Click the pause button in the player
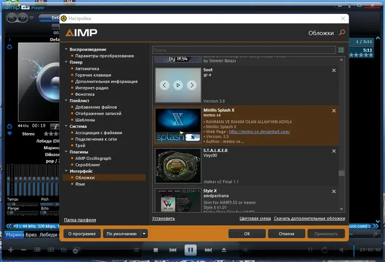 coord(191,250)
